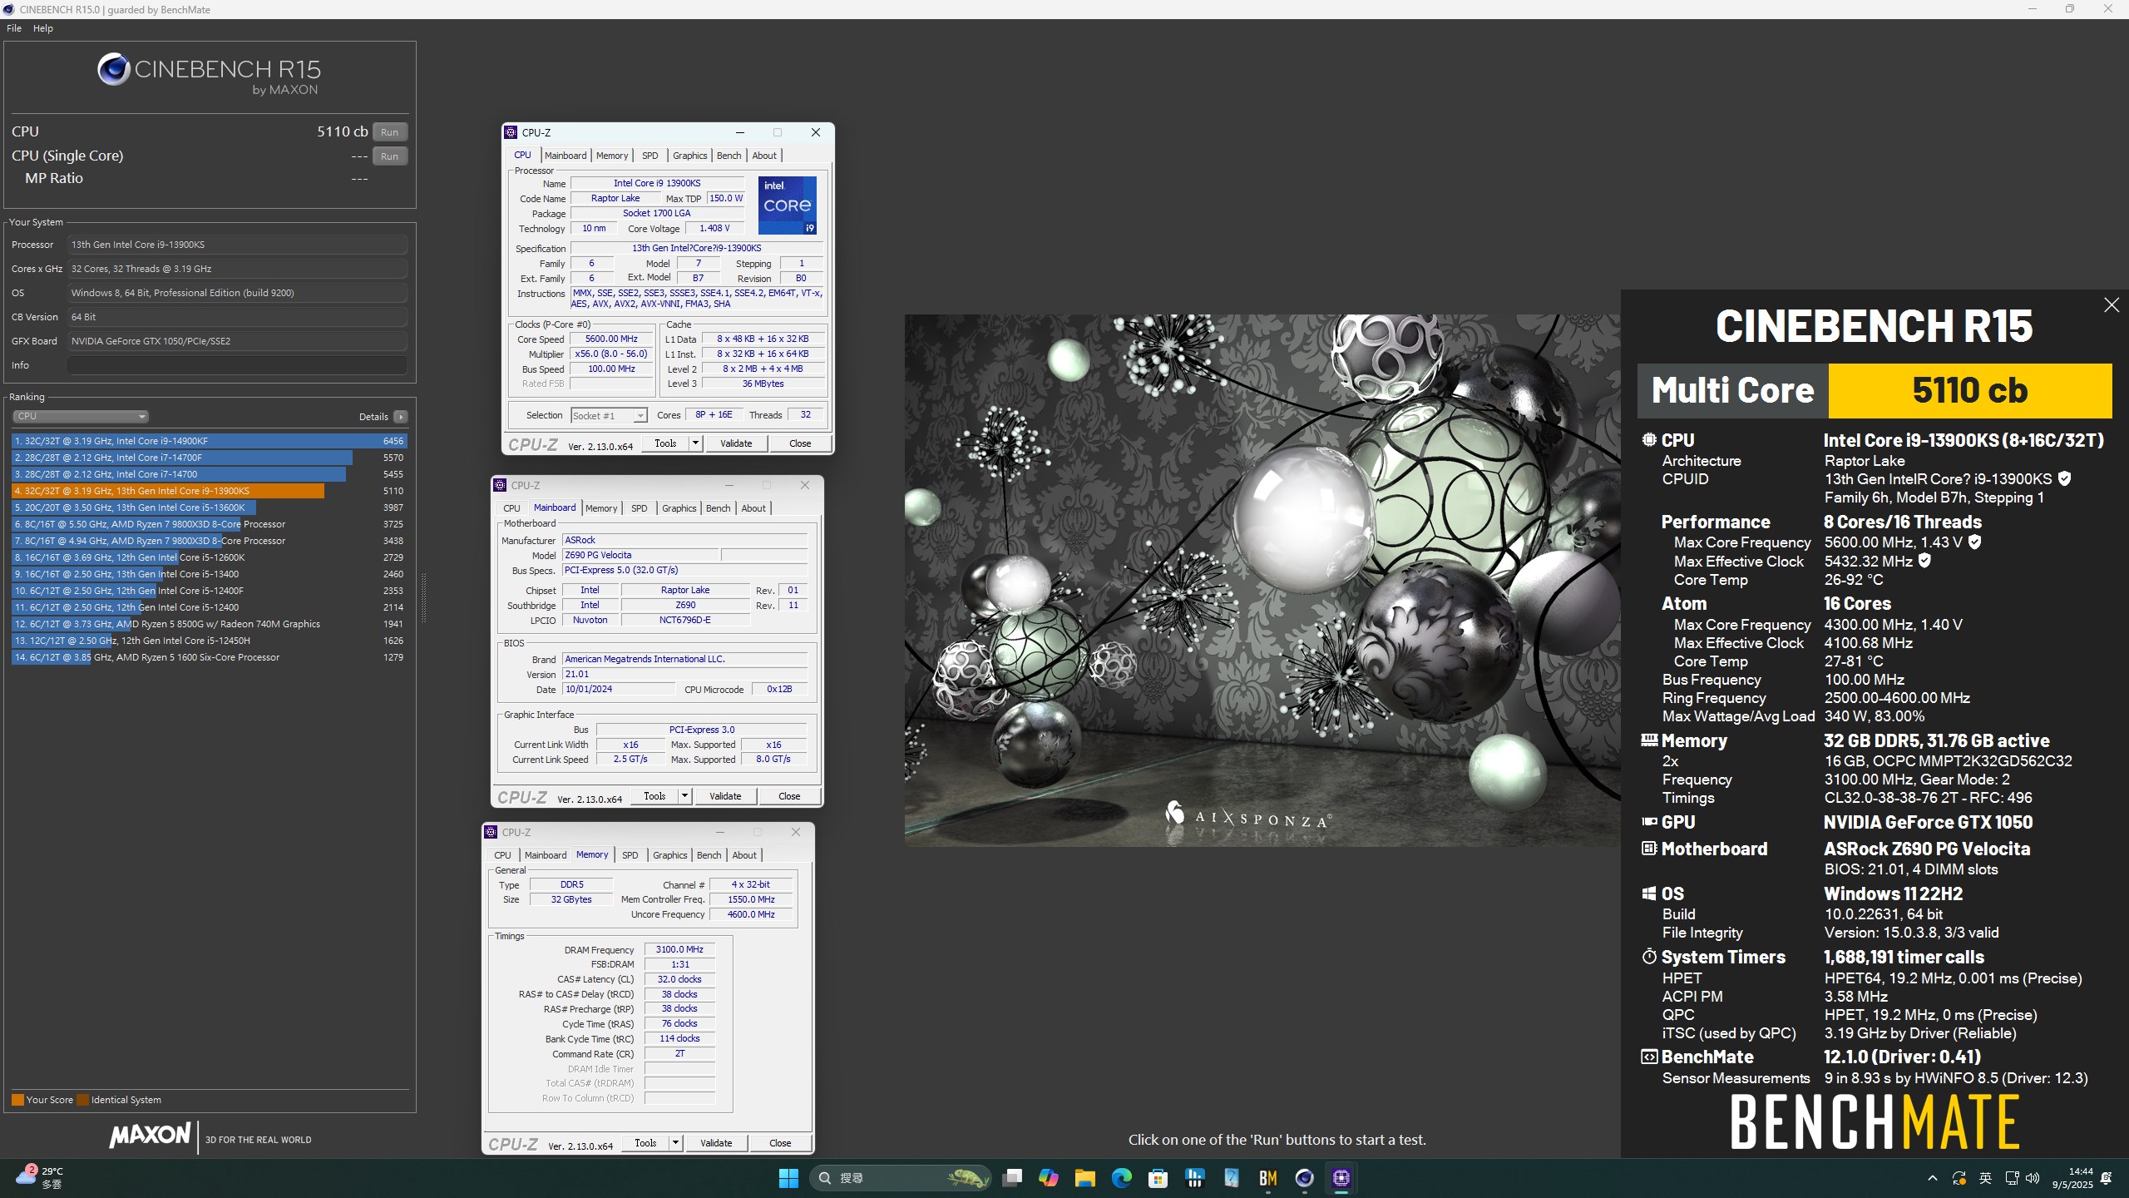This screenshot has width=2129, height=1198.
Task: Open Tools dropdown arrow in middle CPU-Z window
Action: coord(684,796)
